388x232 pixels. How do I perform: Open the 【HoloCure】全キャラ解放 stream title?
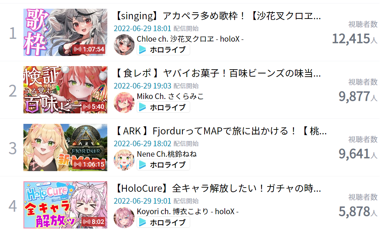pos(217,188)
